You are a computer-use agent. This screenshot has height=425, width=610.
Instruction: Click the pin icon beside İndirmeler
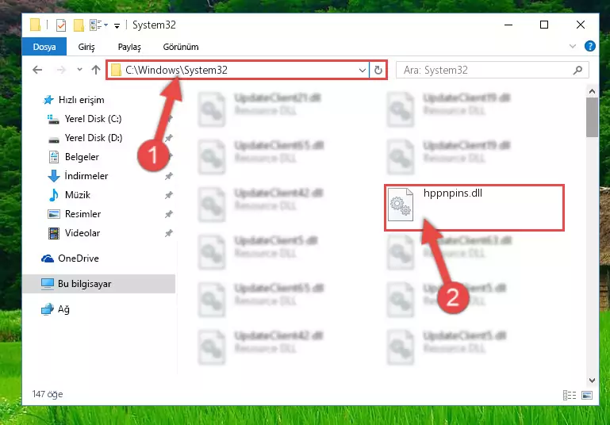tap(168, 176)
